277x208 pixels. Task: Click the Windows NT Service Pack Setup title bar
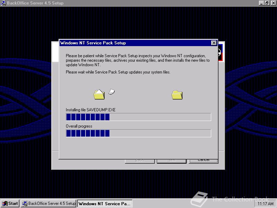pyautogui.click(x=138, y=43)
